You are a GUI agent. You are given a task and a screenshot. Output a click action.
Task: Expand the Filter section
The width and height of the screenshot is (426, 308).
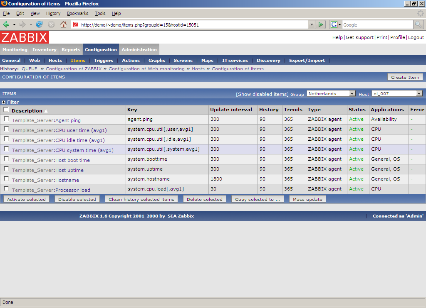pyautogui.click(x=3, y=102)
